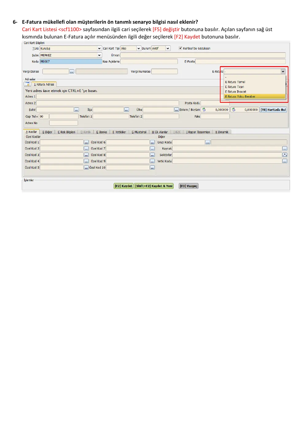Click the [Shift+F2] Kaydet & Yeni button
This screenshot has width=305, height=432.
point(154,186)
